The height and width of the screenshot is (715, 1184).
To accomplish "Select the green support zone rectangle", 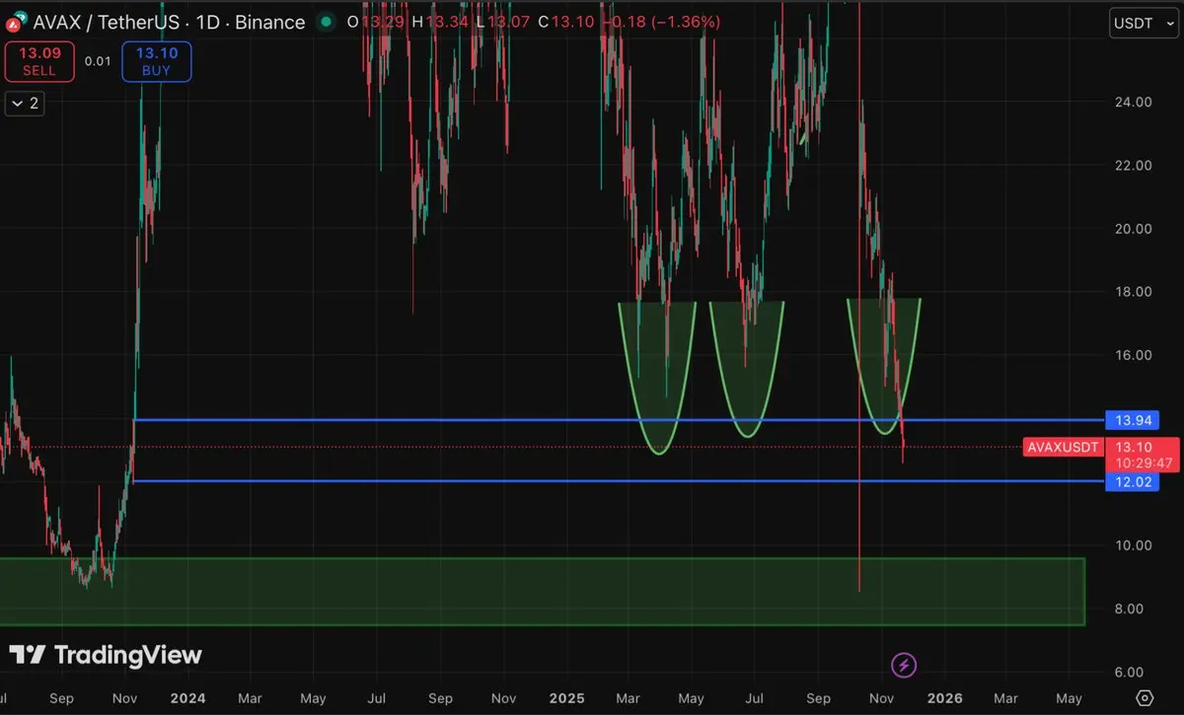I will click(x=542, y=592).
